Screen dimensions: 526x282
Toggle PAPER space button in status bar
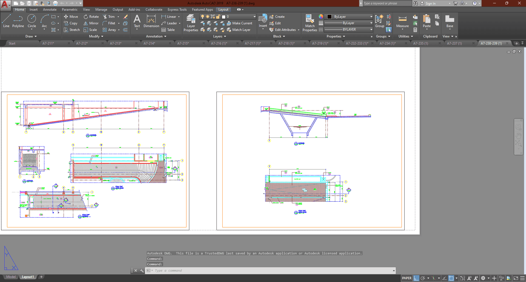[406, 278]
